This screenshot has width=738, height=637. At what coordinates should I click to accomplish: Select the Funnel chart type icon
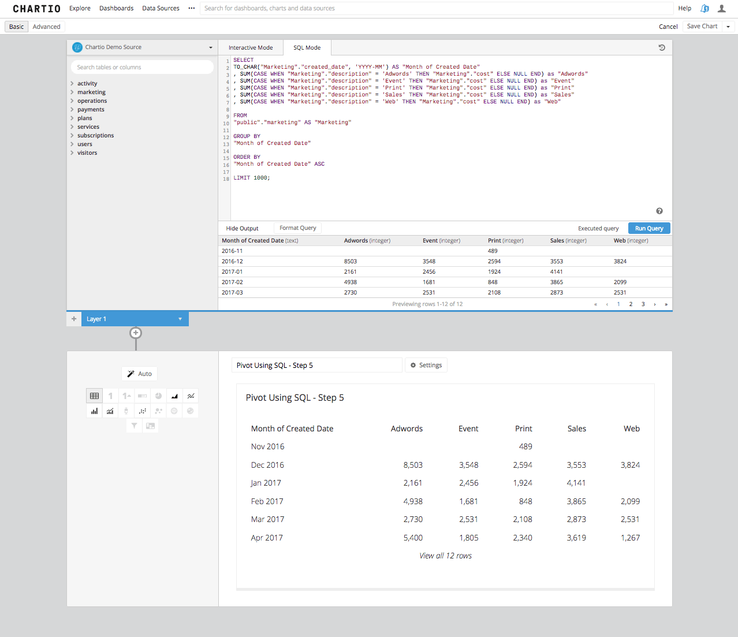pos(134,426)
